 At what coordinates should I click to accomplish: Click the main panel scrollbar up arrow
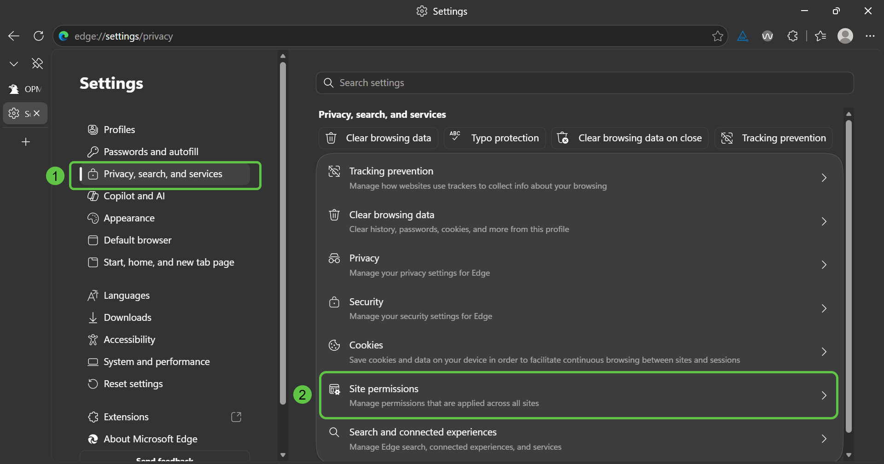[x=849, y=114]
